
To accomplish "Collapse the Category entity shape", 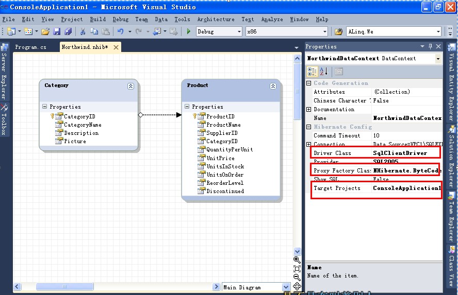I will coord(130,86).
